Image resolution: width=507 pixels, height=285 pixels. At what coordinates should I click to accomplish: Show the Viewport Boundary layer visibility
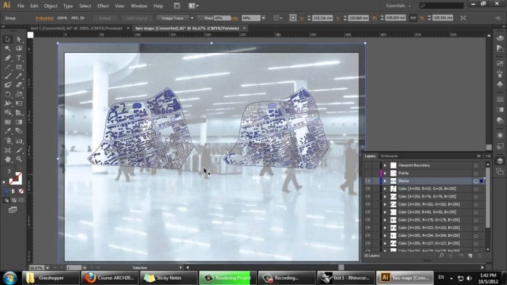(x=367, y=165)
